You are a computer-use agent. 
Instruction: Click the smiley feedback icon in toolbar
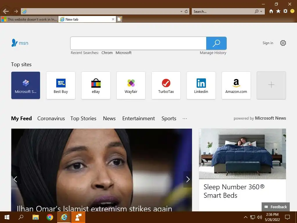point(292,11)
